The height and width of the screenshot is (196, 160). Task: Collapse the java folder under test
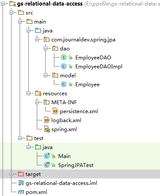point(28,147)
